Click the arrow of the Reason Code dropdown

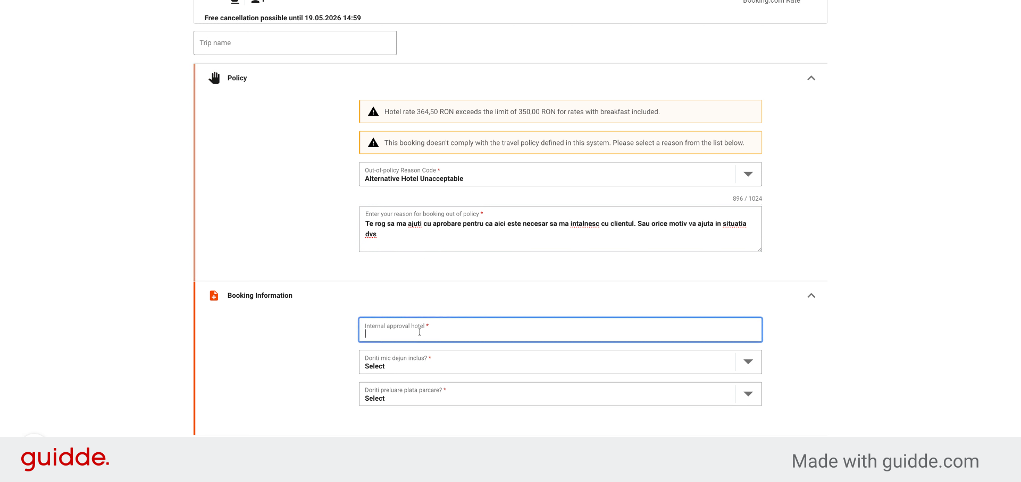[x=748, y=174]
